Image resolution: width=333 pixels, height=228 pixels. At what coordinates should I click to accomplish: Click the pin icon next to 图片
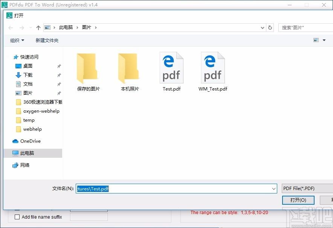click(x=59, y=93)
